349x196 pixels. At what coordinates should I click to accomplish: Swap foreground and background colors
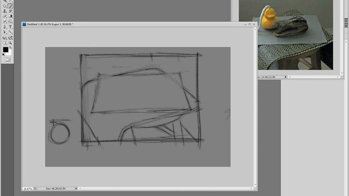coord(10,47)
